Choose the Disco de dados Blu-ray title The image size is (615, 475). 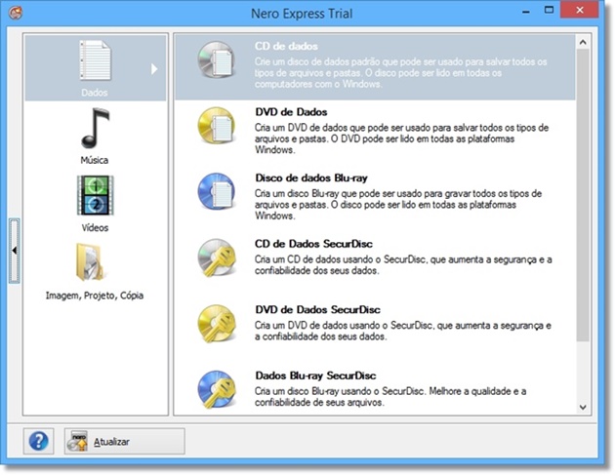coord(311,178)
